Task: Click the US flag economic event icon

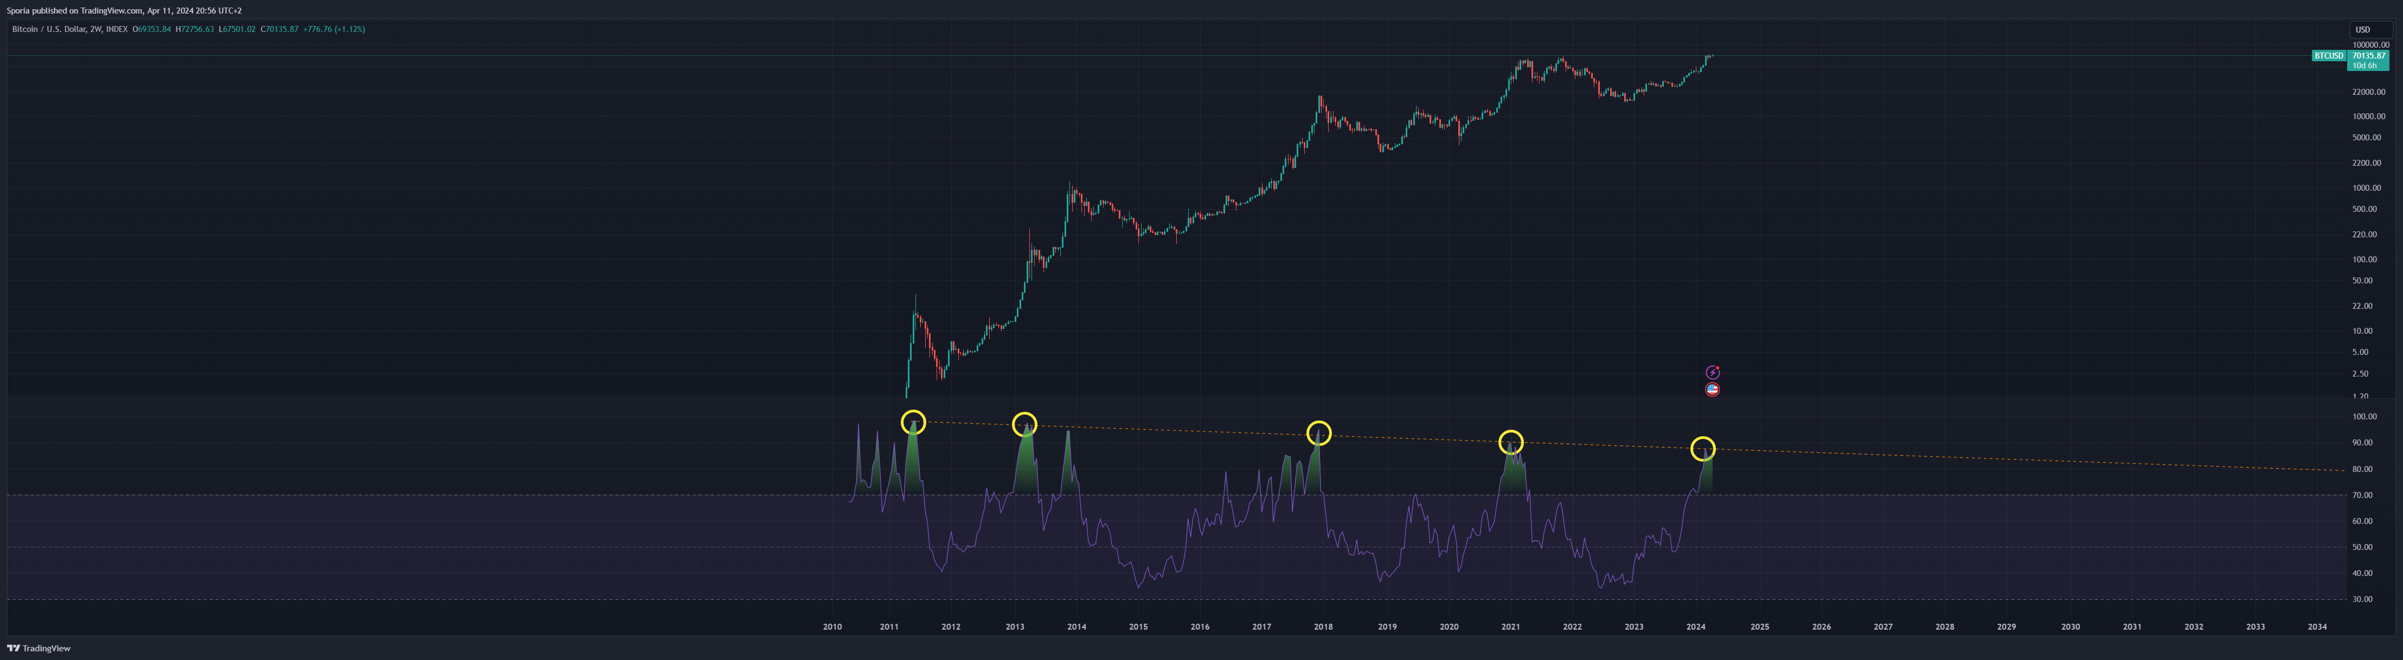Action: (x=1712, y=390)
